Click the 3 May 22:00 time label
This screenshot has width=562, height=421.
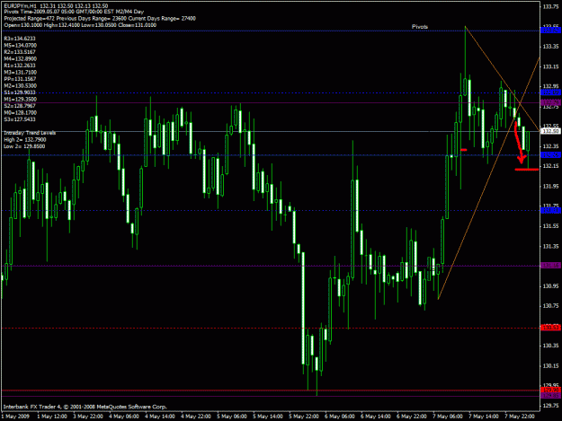88,417
